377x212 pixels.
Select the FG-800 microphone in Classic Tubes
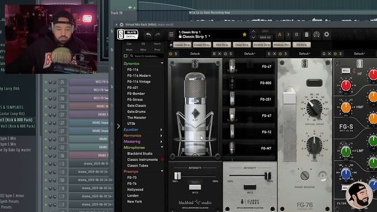(x=249, y=82)
